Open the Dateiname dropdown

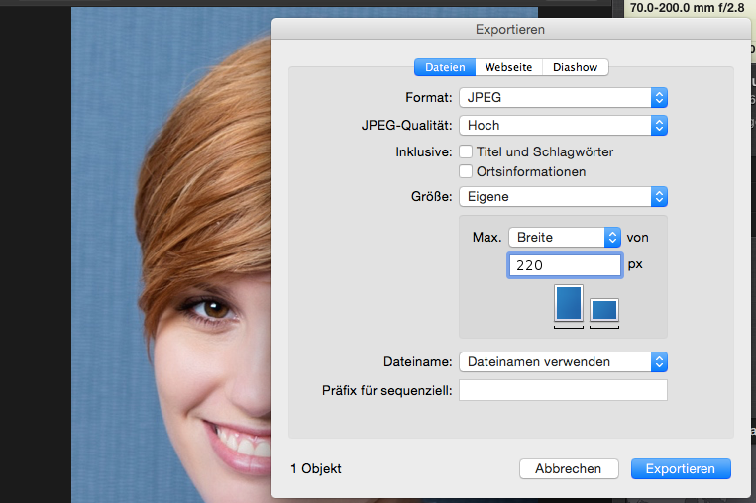563,362
